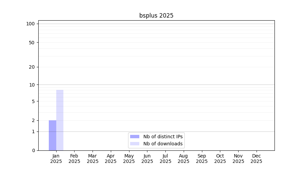
Task: Click the 100 y-axis tick label
Action: [x=30, y=24]
